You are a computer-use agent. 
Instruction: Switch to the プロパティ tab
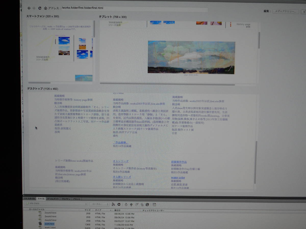66,199
